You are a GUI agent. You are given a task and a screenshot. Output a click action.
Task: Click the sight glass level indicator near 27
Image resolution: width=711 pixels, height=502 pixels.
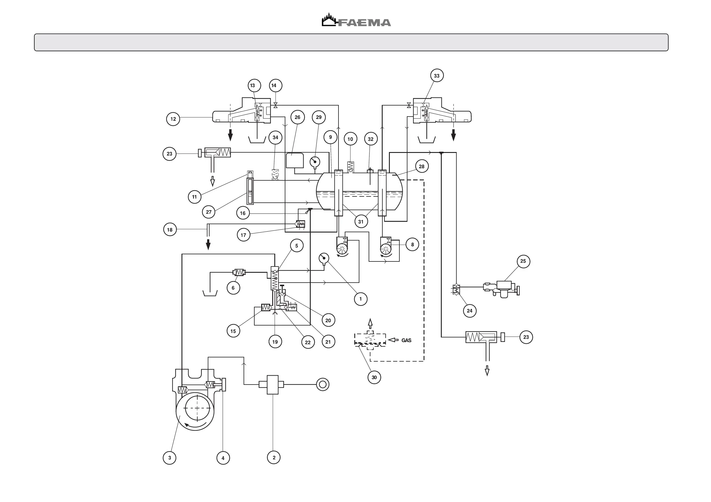(x=250, y=191)
